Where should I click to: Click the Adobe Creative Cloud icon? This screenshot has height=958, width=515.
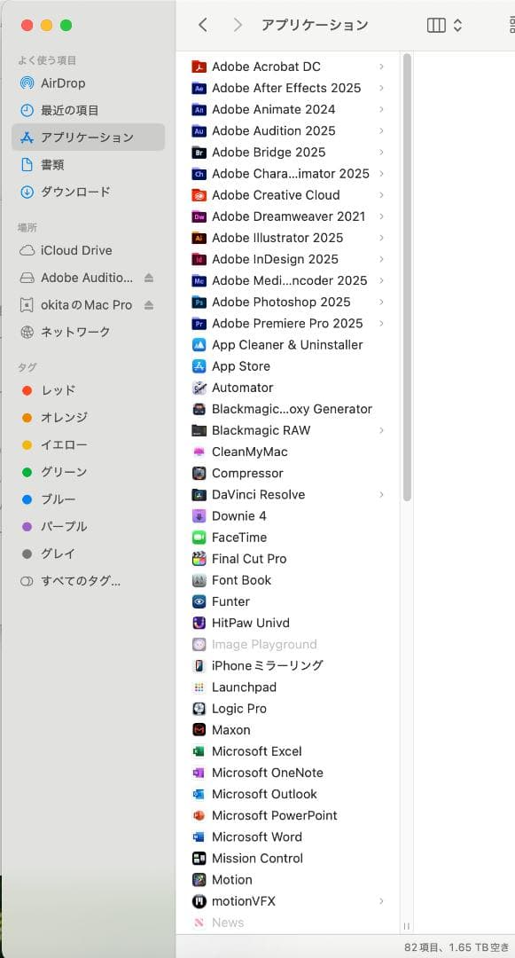pos(199,195)
